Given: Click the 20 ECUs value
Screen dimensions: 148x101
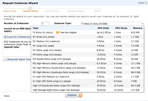Looking at the screenshot, I should [101, 81].
